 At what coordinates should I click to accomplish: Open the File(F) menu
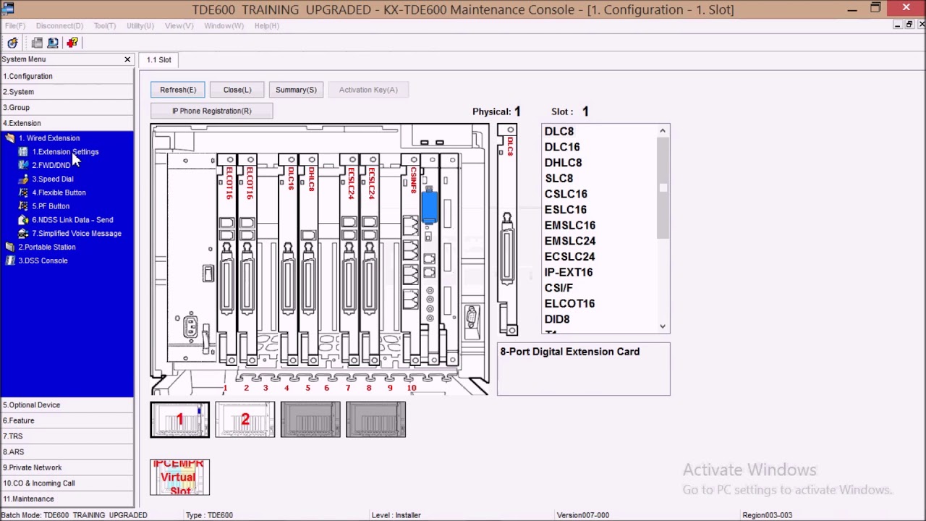[x=15, y=26]
